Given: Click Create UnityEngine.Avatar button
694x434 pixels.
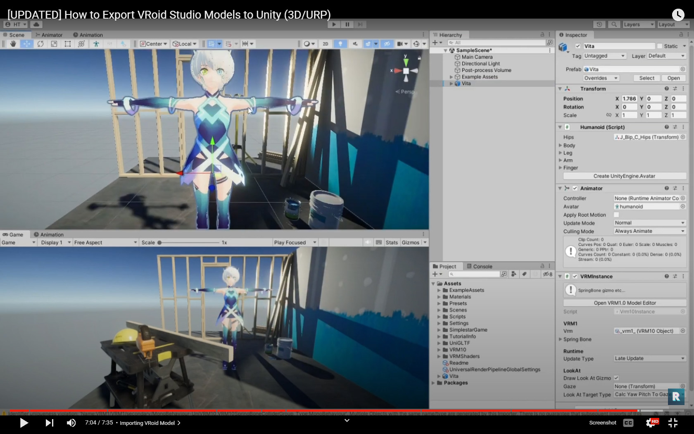Looking at the screenshot, I should tap(624, 176).
